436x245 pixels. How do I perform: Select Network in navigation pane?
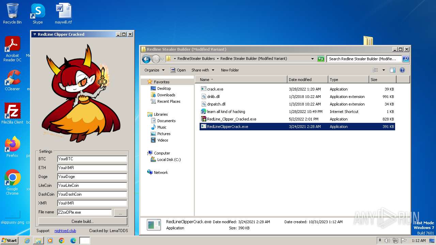pyautogui.click(x=161, y=173)
